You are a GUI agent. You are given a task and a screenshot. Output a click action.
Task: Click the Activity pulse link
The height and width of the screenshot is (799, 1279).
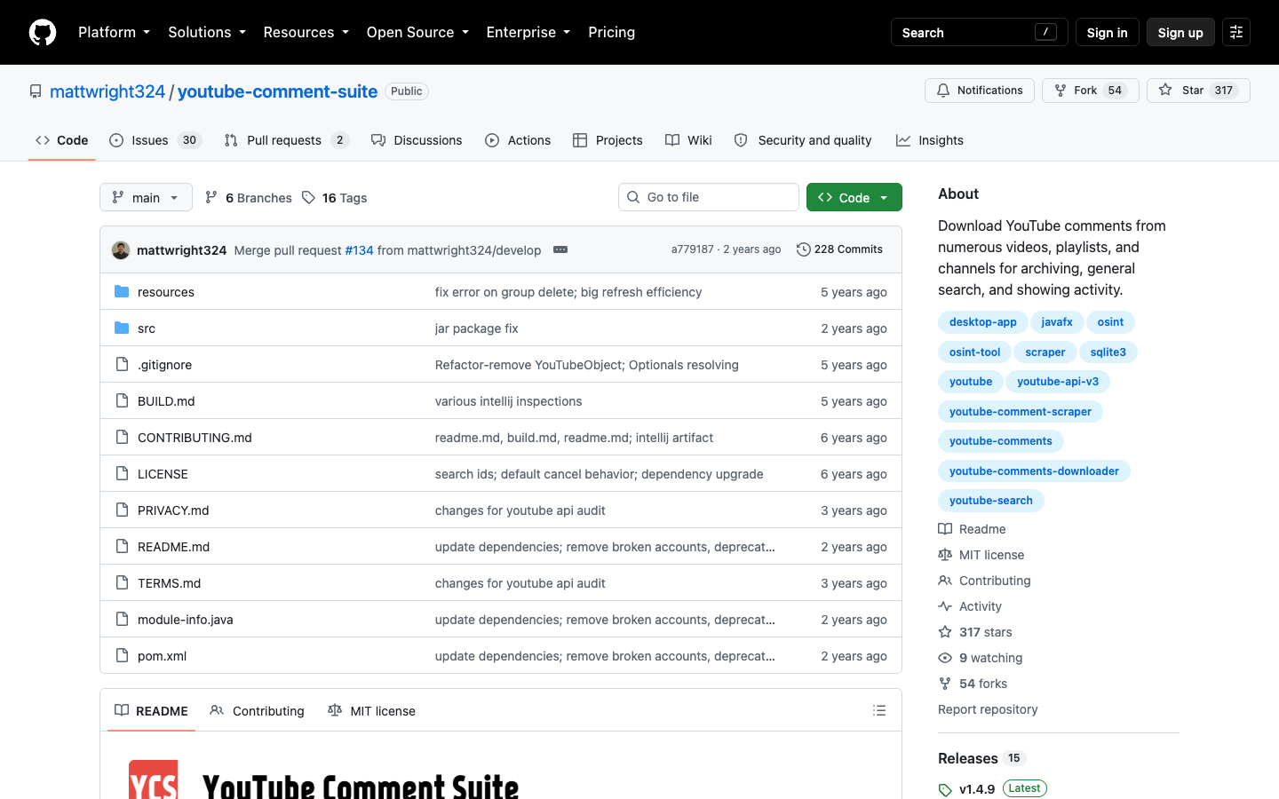click(x=970, y=606)
